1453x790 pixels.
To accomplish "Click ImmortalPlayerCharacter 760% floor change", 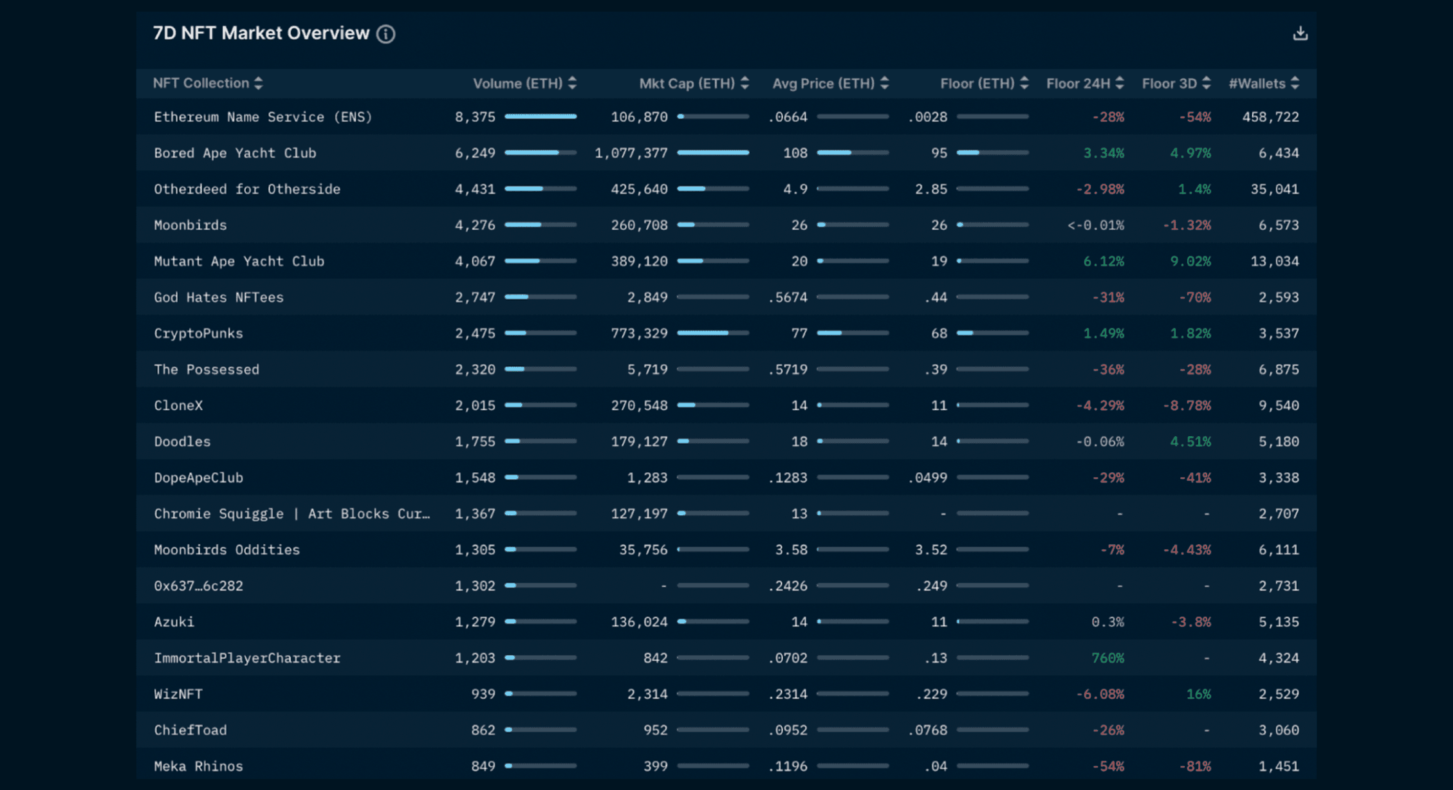I will [1107, 657].
